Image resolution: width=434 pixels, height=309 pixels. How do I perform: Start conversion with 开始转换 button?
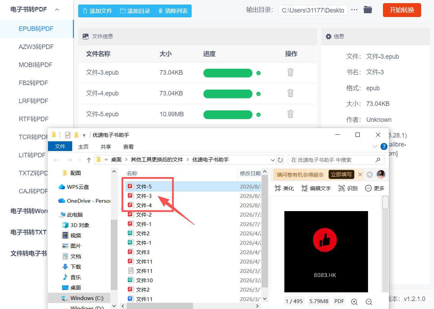pos(402,10)
